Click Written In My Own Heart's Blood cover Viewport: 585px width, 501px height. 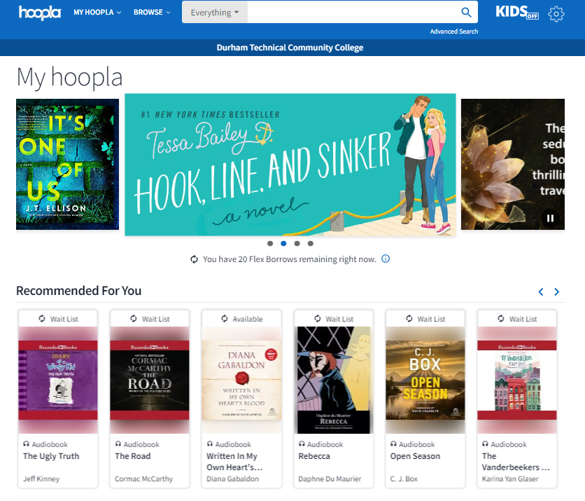[241, 380]
